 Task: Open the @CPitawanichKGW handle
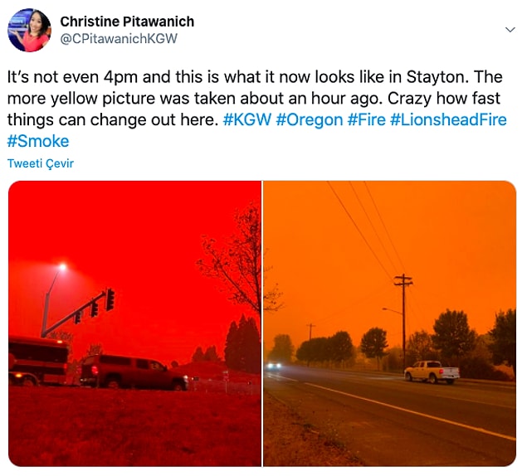click(119, 39)
